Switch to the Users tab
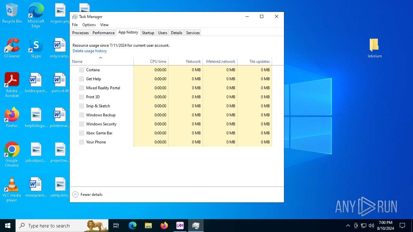The width and height of the screenshot is (413, 232). point(163,33)
